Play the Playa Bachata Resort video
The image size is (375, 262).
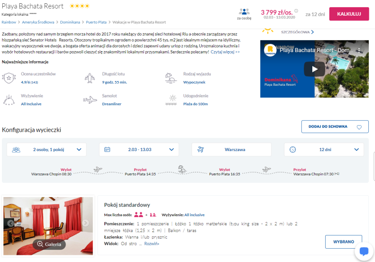314,69
